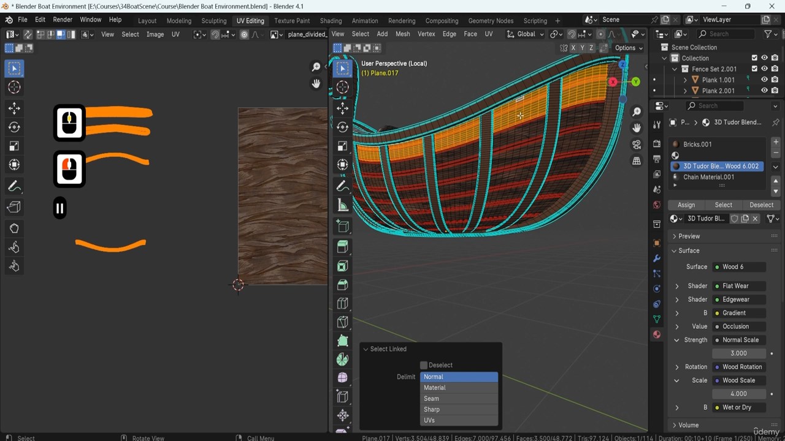The height and width of the screenshot is (441, 785).
Task: Pin the properties context with the pin icon
Action: pos(775,123)
